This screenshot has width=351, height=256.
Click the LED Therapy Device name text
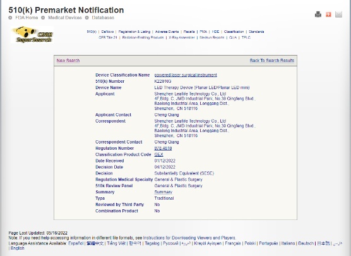[202, 87]
